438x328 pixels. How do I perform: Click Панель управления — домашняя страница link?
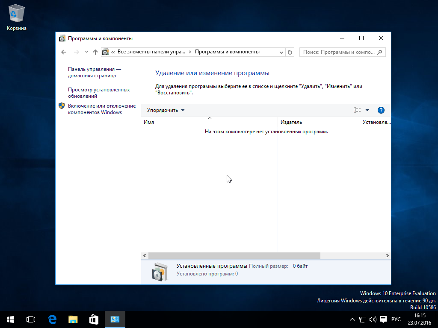click(x=94, y=72)
